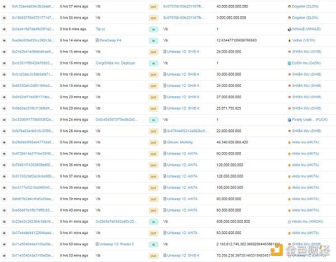Open transaction hash on the 9 hrs 6 mins row

point(33,29)
